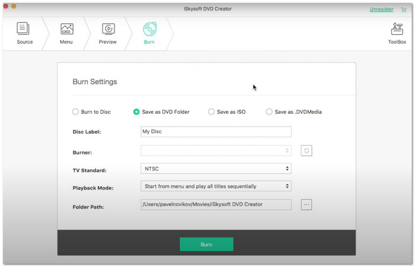Click the Burn Settings heading
415x267 pixels.
[95, 82]
